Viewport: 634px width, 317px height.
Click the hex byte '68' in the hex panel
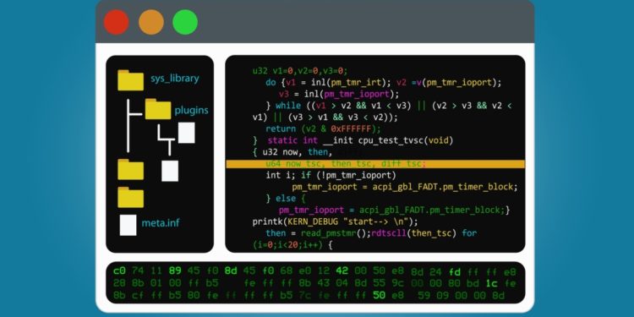[286, 271]
